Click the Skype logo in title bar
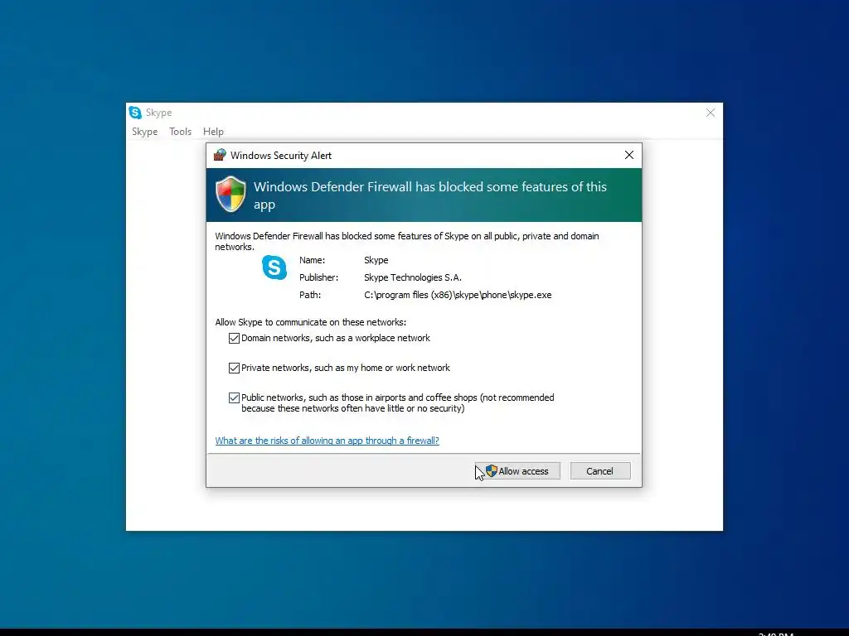 [x=135, y=113]
